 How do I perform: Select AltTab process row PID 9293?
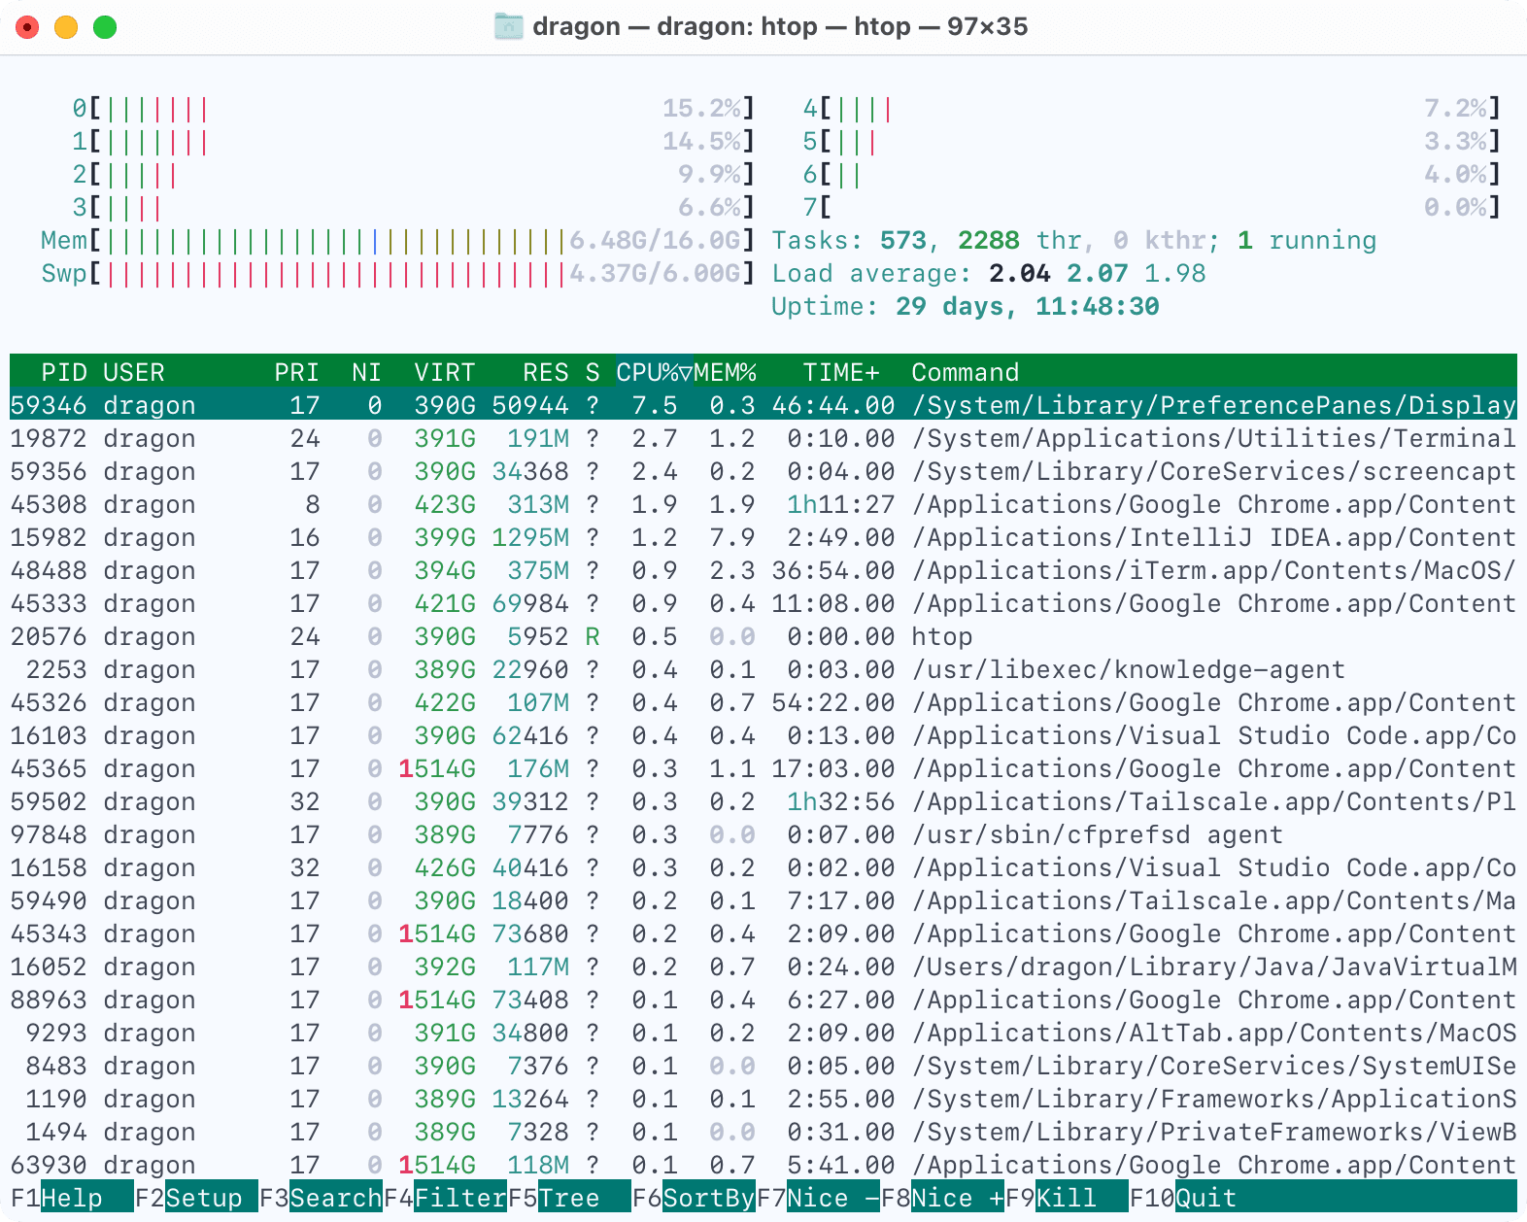pos(763,1033)
